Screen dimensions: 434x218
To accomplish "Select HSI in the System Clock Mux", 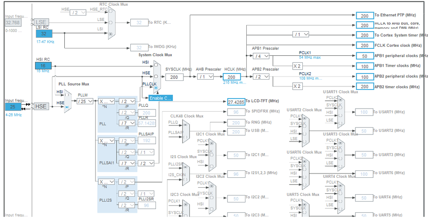I will (x=156, y=65).
